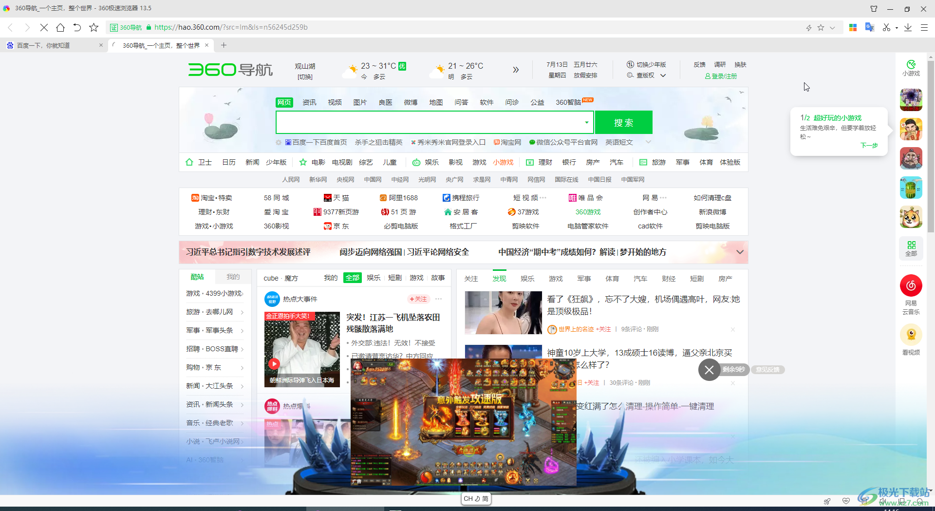
Task: Select the 全部 feed filter tab
Action: 352,278
